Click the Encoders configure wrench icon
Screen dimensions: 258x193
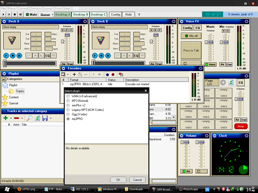(x=80, y=74)
